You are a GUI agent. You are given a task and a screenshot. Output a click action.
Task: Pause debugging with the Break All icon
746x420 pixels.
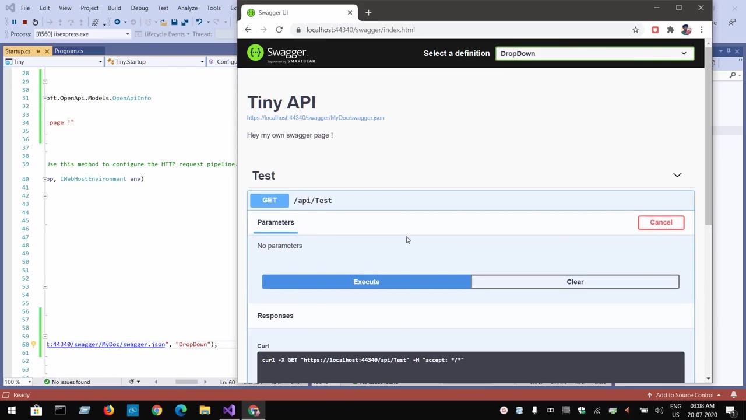click(x=14, y=22)
